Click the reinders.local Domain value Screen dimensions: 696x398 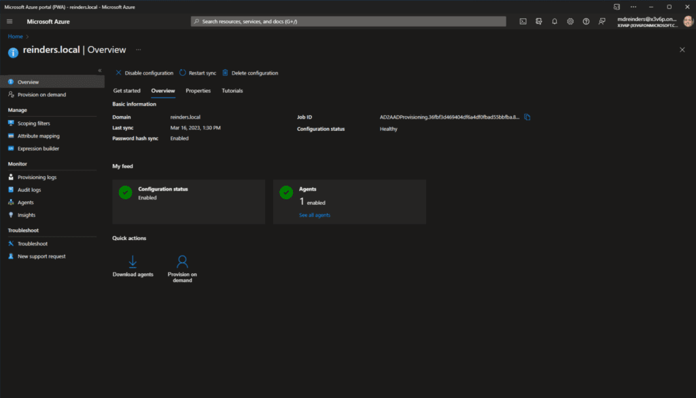coord(185,117)
